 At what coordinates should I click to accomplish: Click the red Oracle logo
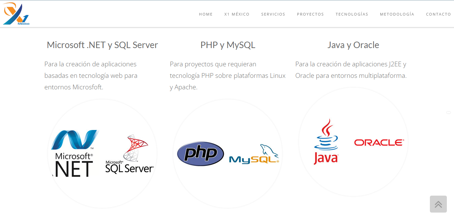(x=379, y=142)
